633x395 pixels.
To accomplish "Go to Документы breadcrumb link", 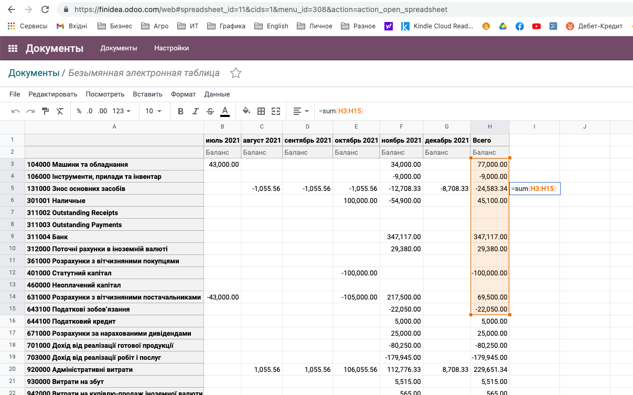I will pos(34,73).
